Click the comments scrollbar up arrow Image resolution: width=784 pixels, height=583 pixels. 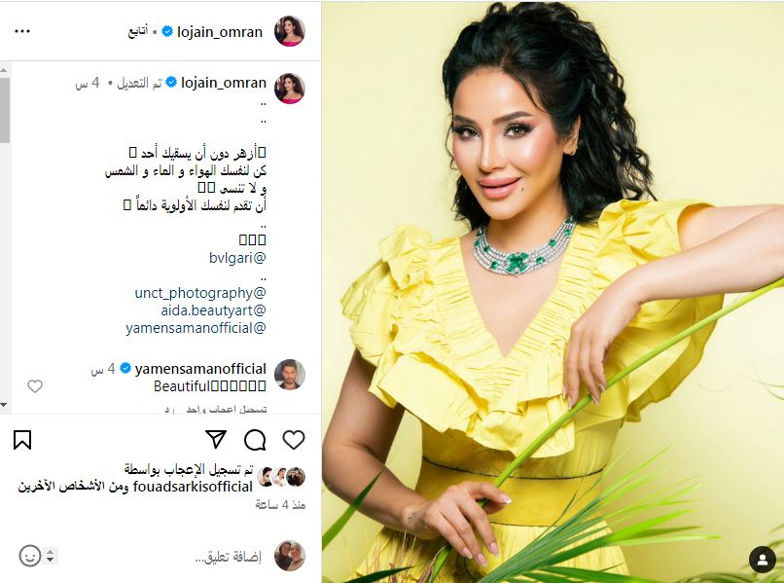click(x=4, y=69)
